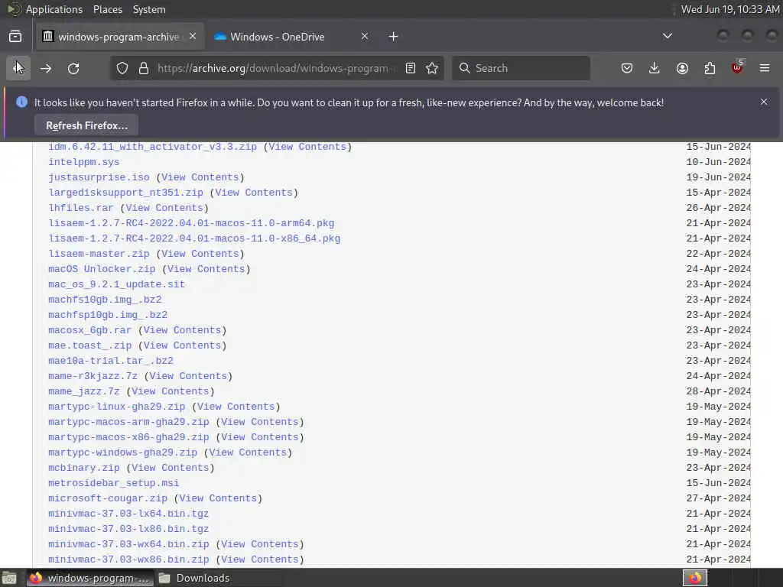
Task: Close the windows-program-archive tab
Action: 193,36
